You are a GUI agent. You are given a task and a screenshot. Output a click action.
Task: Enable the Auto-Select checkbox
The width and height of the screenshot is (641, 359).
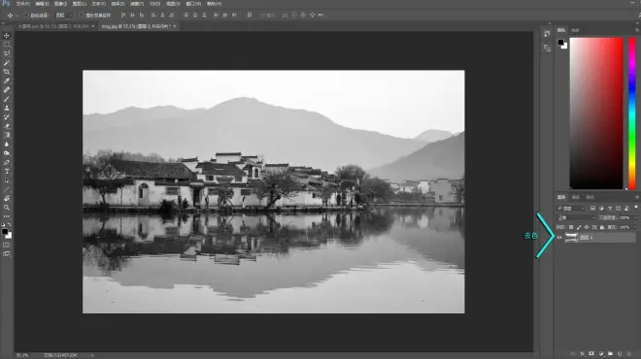(x=26, y=16)
